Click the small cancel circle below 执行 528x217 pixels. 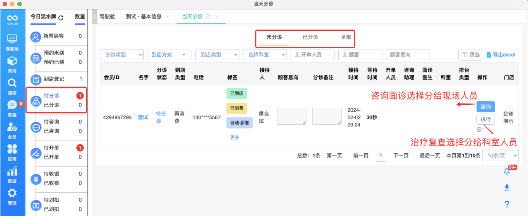coord(479,130)
